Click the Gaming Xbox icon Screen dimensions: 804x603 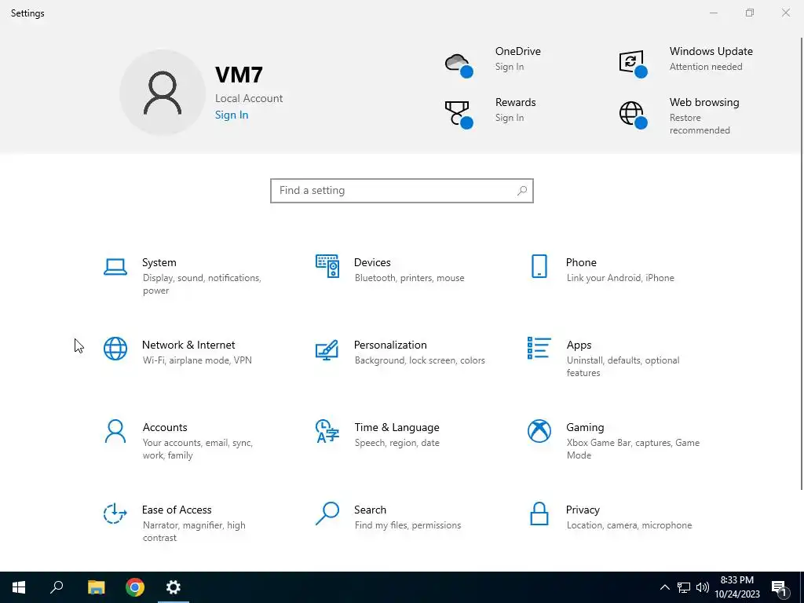tap(539, 431)
